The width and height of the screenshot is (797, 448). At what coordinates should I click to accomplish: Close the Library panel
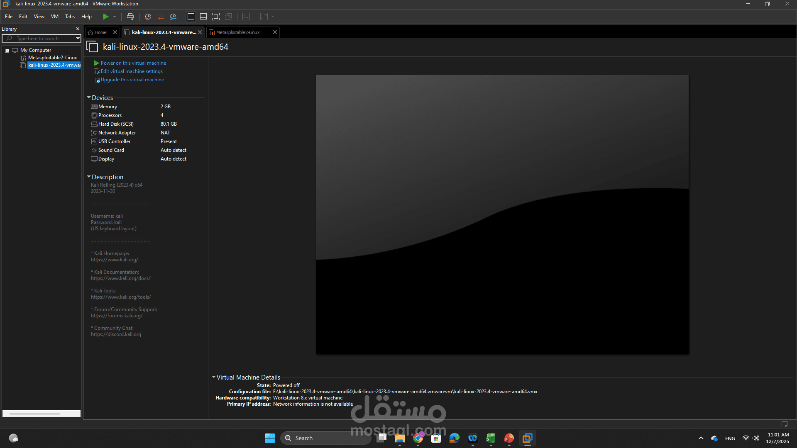pos(78,29)
